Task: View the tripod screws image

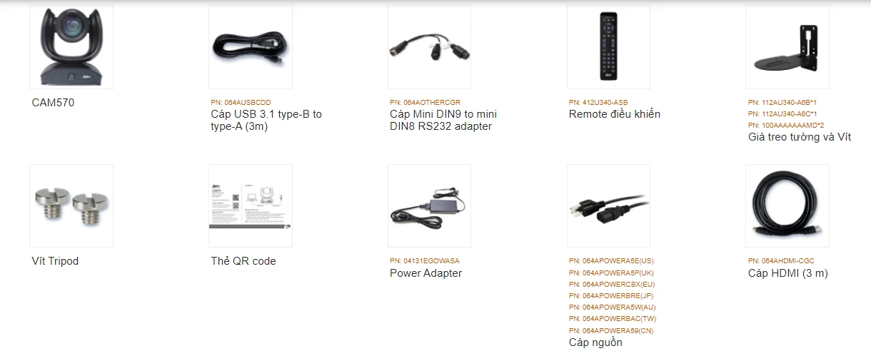Action: 71,206
